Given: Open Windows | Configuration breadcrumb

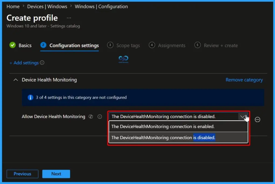Looking at the screenshot, I should click(x=101, y=6).
